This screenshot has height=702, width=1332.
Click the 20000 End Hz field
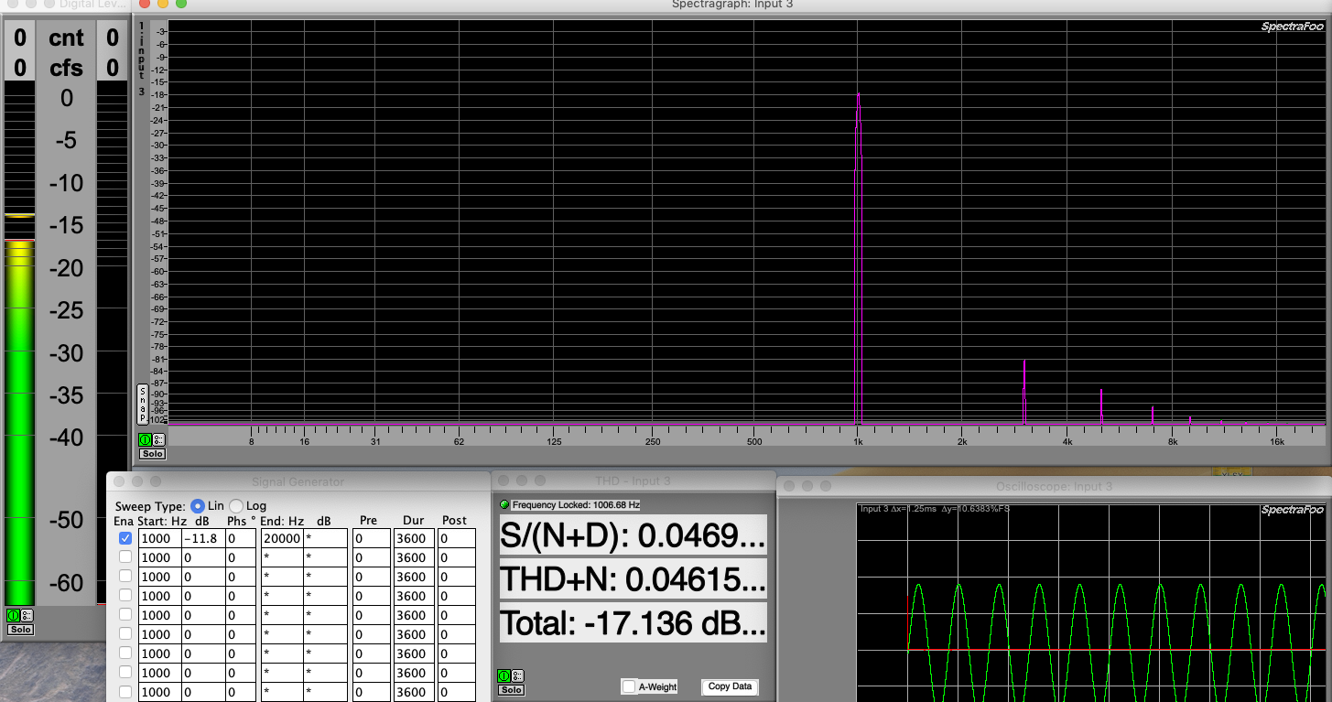279,538
